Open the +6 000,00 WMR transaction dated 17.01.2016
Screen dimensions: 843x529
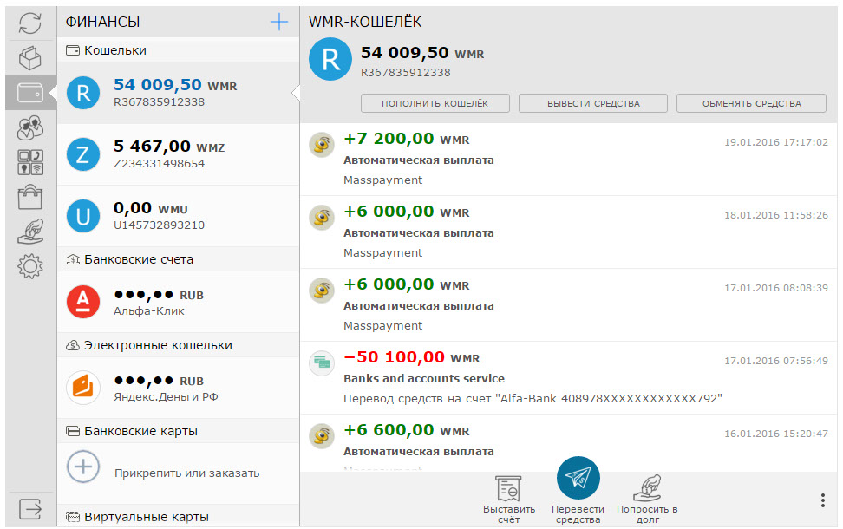tap(568, 304)
